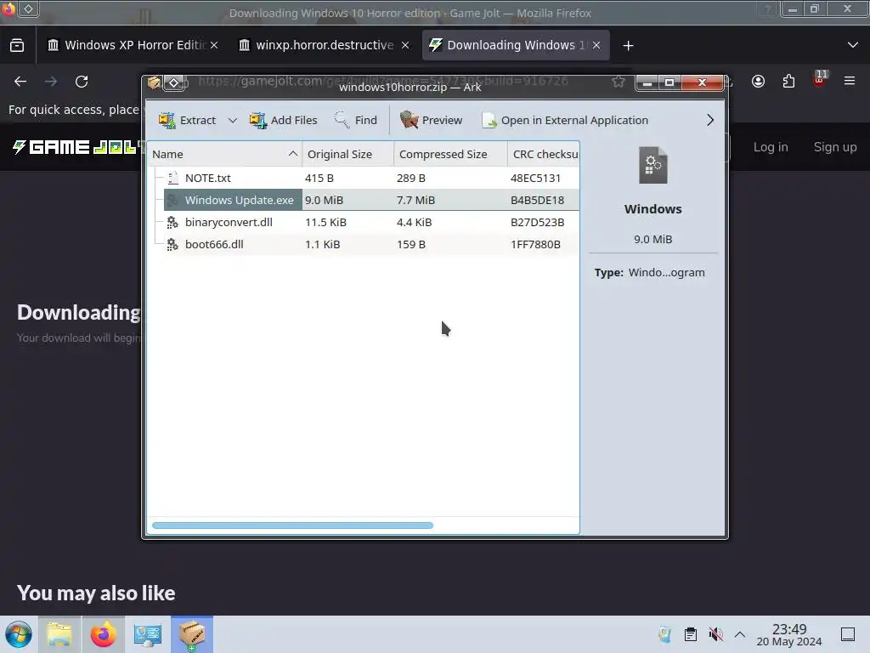
Task: Click Sign up on Game Jolt
Action: pos(835,147)
